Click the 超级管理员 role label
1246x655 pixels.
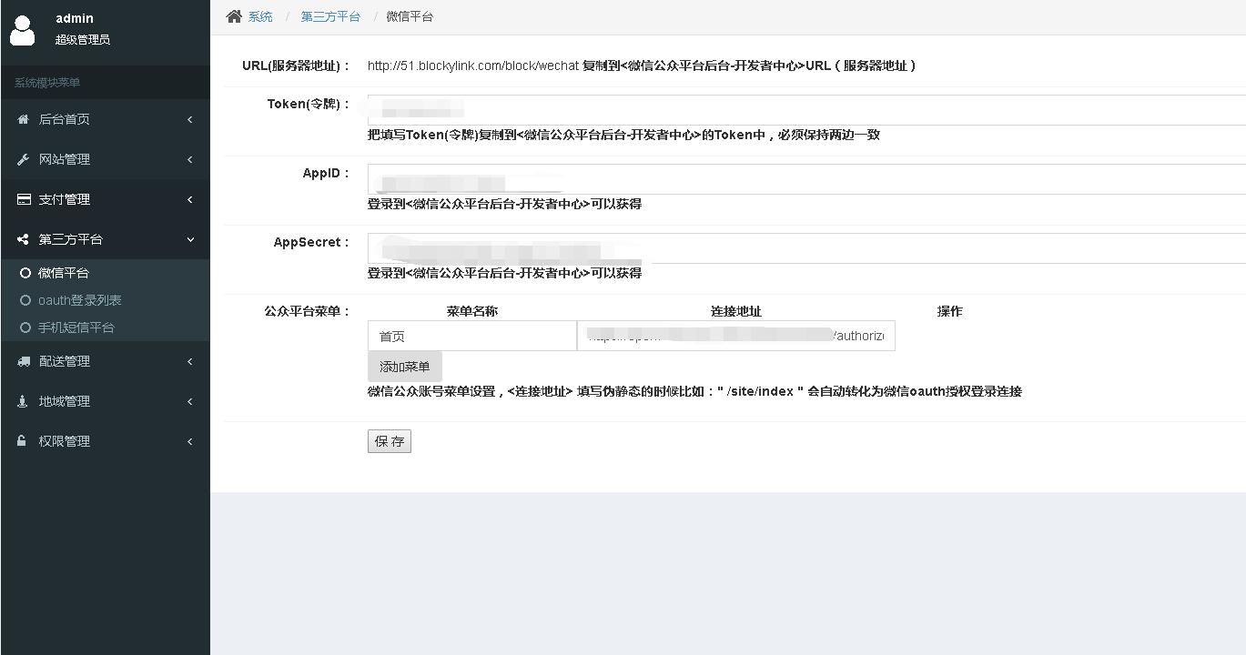(83, 40)
